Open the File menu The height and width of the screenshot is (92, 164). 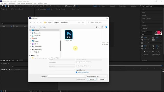click(x=2, y=4)
